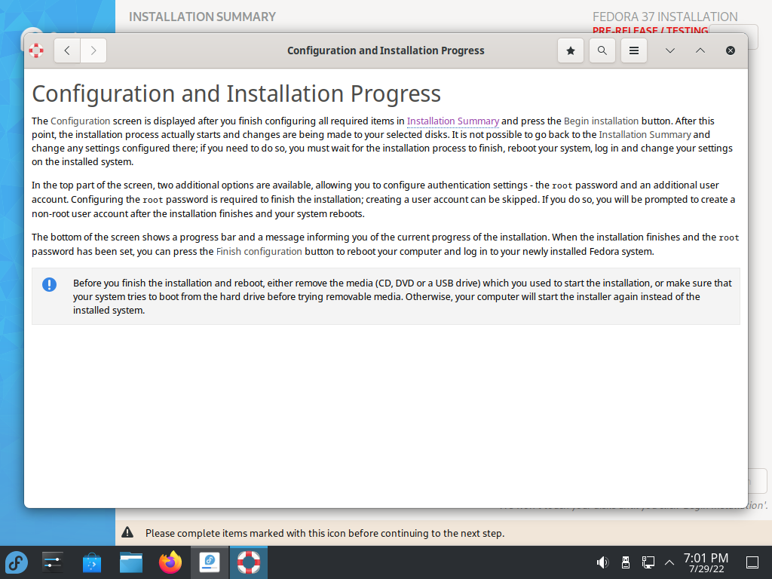Go forward to the next help page
The width and height of the screenshot is (772, 579).
pyautogui.click(x=93, y=51)
